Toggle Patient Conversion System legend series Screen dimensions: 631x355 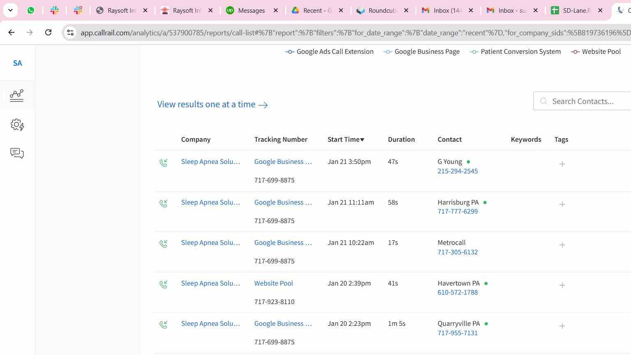pos(515,52)
